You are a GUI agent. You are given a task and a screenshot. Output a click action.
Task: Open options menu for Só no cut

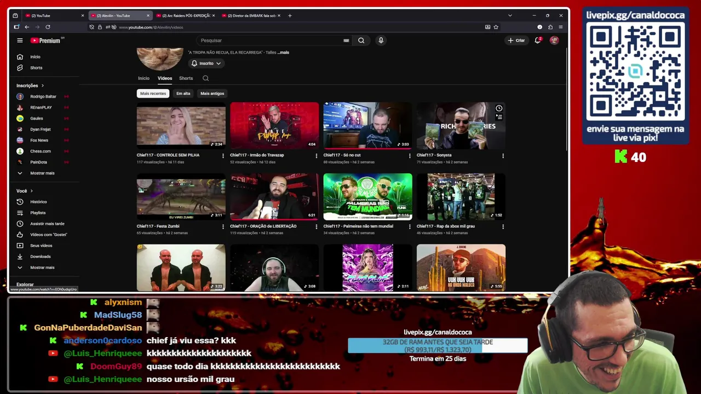pos(410,156)
